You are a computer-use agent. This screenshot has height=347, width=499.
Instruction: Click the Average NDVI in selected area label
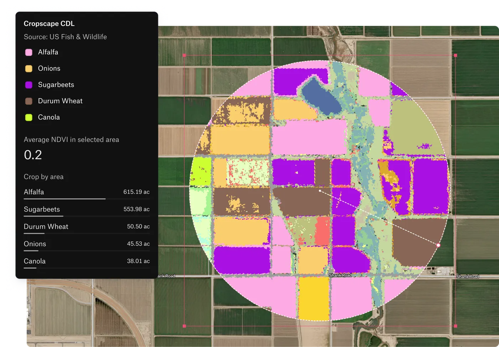pos(71,140)
